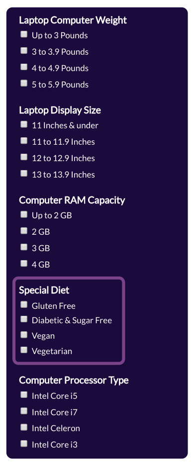Check the Up to 2 GB RAM option
Screen dimensions: 194x464
click(24, 214)
